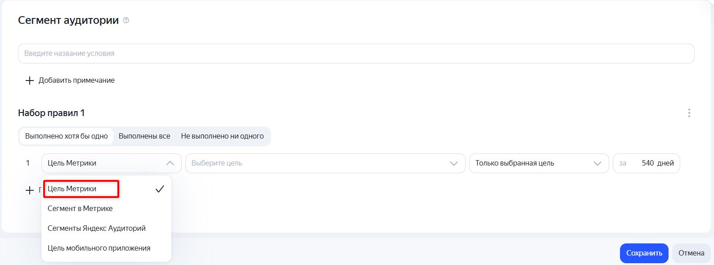Collapse the Цель Метрики dropdown chevron
This screenshot has height=265, width=714.
[170, 163]
